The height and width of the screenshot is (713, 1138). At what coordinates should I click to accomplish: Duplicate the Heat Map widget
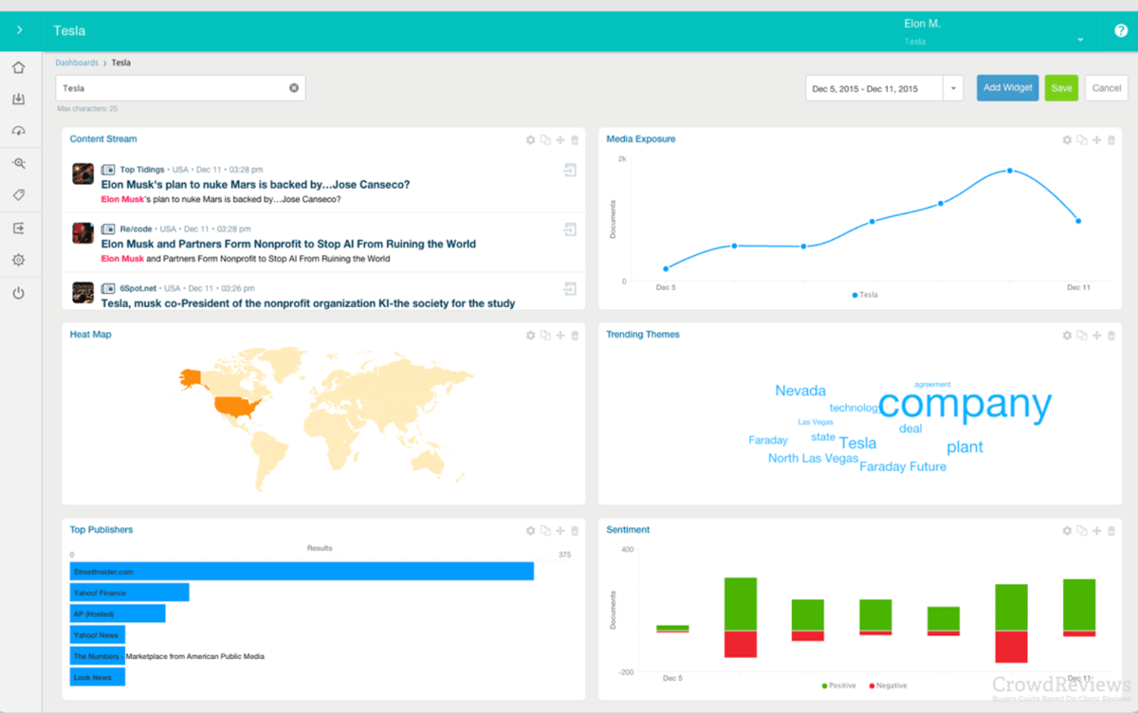click(x=545, y=336)
